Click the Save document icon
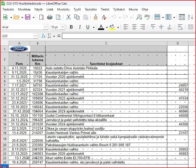 click(x=28, y=17)
